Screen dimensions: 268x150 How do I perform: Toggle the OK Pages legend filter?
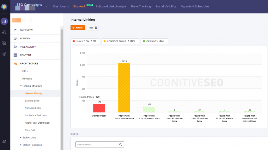[x=154, y=41]
